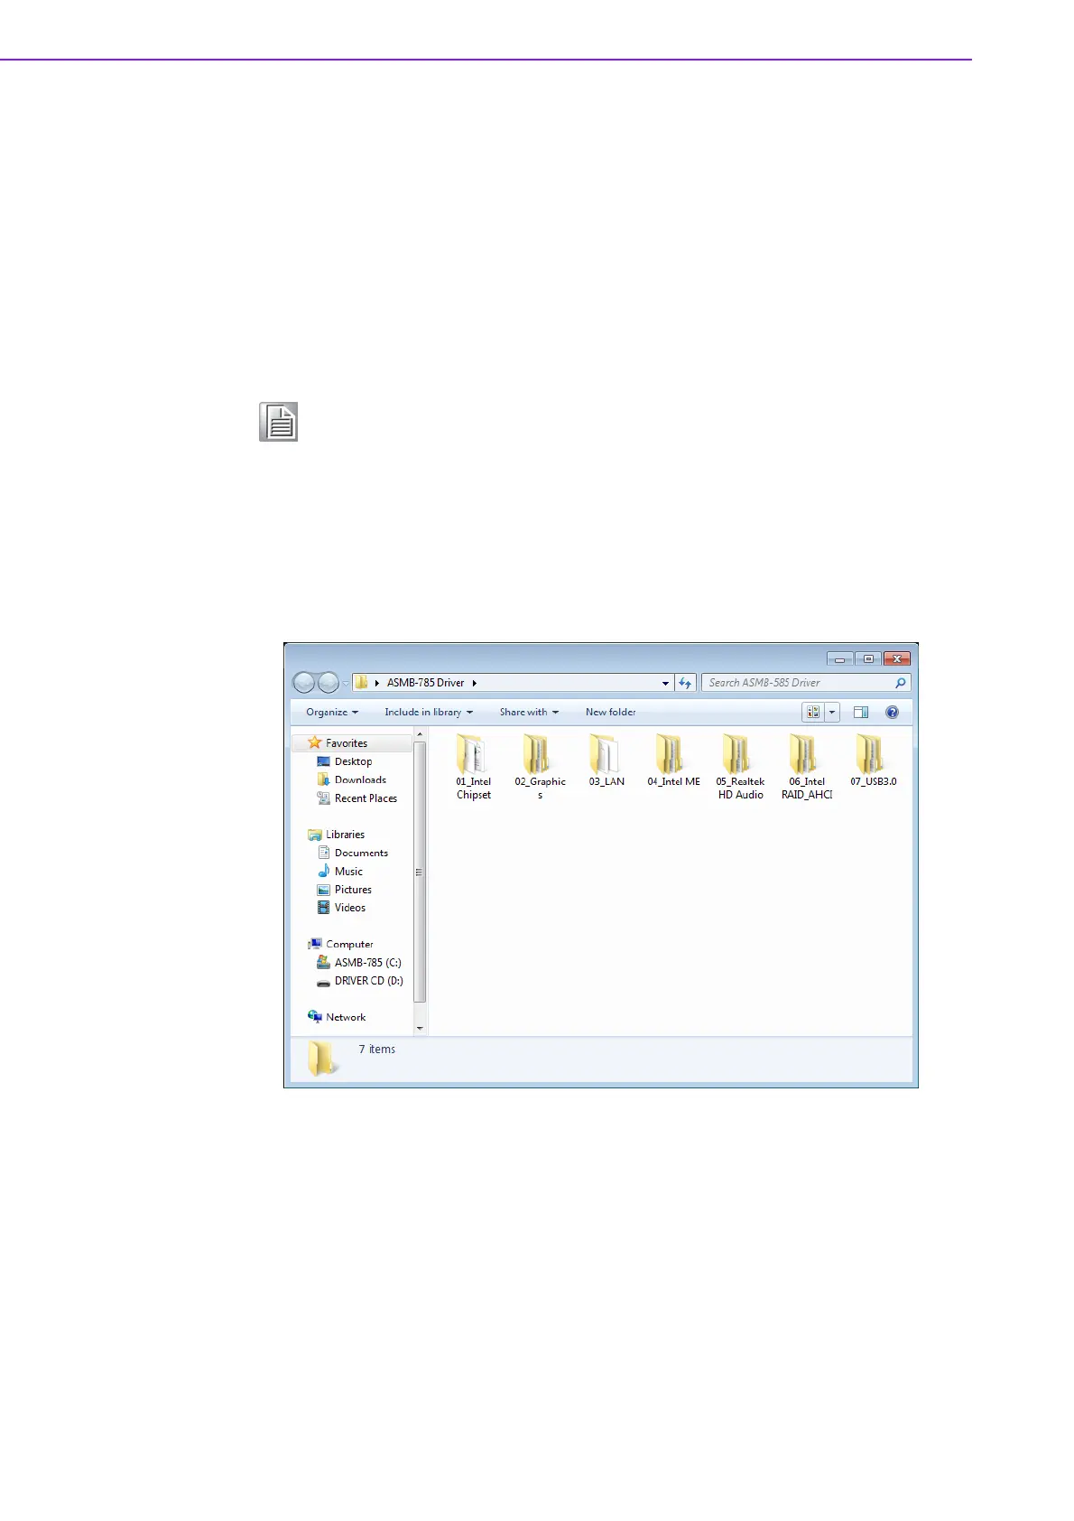Image resolution: width=1074 pixels, height=1521 pixels.
Task: Click the search magnifier icon
Action: point(900,683)
